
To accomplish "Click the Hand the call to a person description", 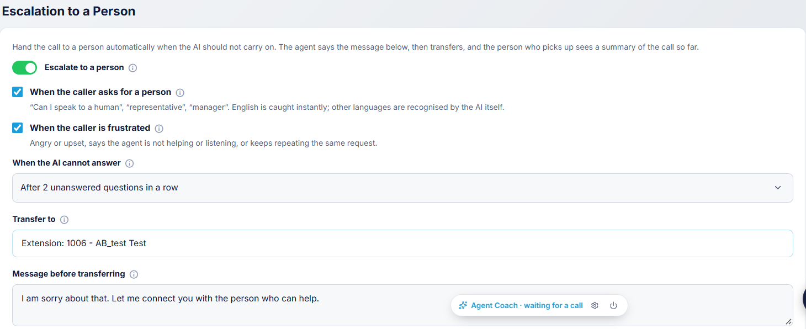I will (356, 47).
